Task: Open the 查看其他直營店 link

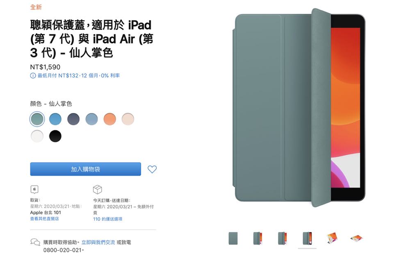Action: 44,219
